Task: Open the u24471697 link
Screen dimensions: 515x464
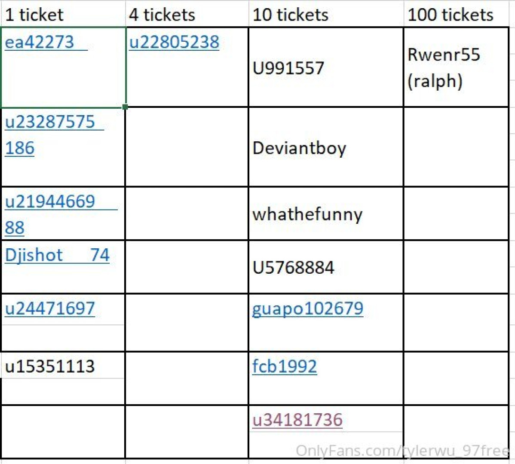Action: (x=50, y=308)
